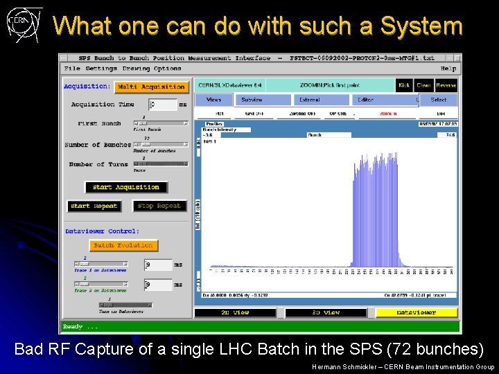Click right arrow of Trace 1 slider
The width and height of the screenshot is (499, 374).
[x=125, y=264]
